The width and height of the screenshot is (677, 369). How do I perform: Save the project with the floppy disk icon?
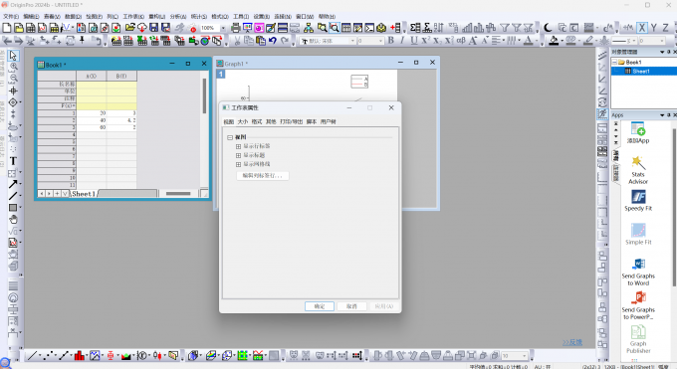click(153, 28)
